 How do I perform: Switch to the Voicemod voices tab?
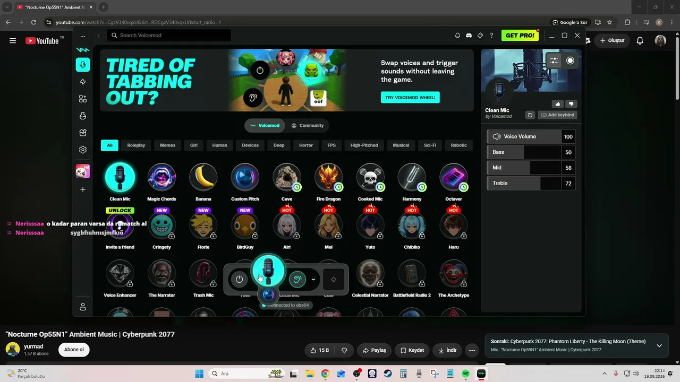[265, 126]
